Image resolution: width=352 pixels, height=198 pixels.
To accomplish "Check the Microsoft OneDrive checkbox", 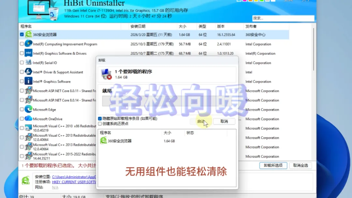I will click(x=22, y=119).
